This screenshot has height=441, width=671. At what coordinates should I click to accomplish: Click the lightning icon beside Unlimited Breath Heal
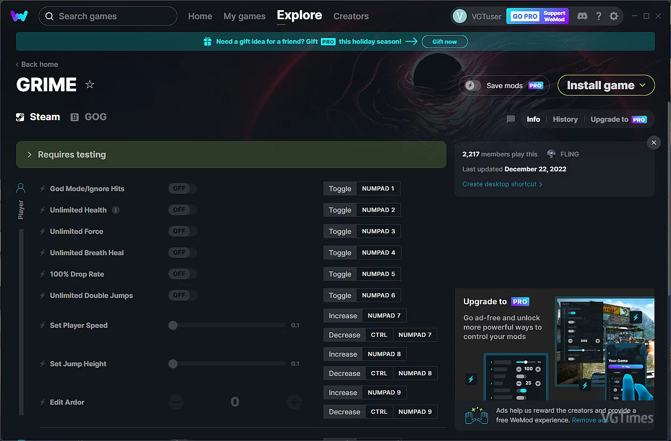pyautogui.click(x=43, y=253)
